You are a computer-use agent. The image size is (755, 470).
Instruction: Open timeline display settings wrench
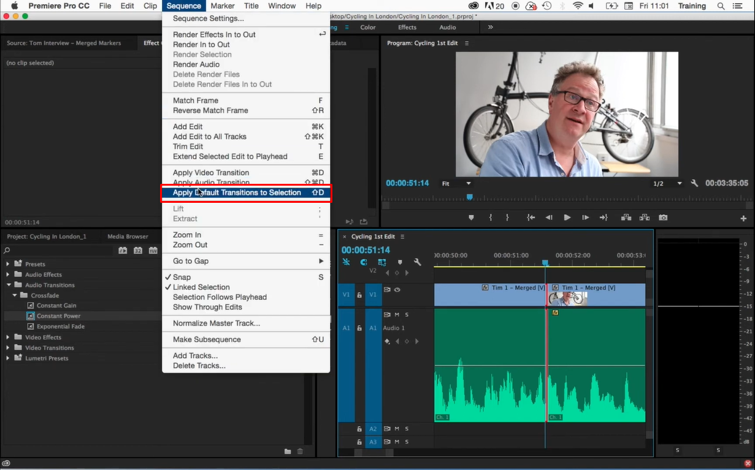click(x=417, y=262)
